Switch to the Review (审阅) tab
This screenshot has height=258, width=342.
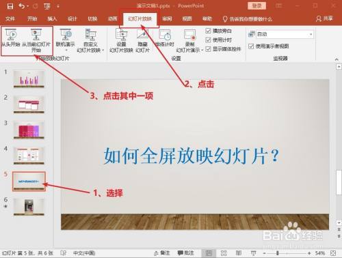point(167,18)
